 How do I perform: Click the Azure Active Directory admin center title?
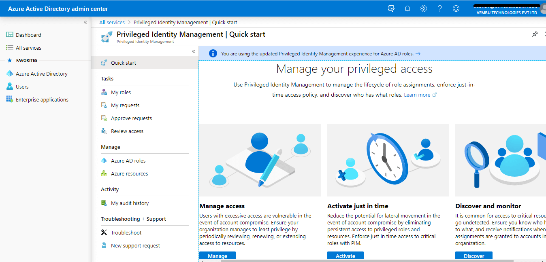[58, 8]
